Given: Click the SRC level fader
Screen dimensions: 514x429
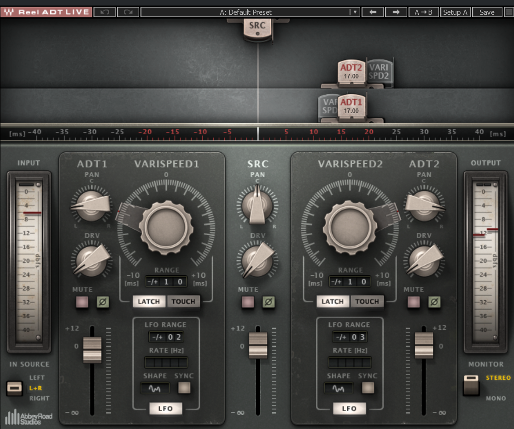Looking at the screenshot, I should (x=258, y=346).
